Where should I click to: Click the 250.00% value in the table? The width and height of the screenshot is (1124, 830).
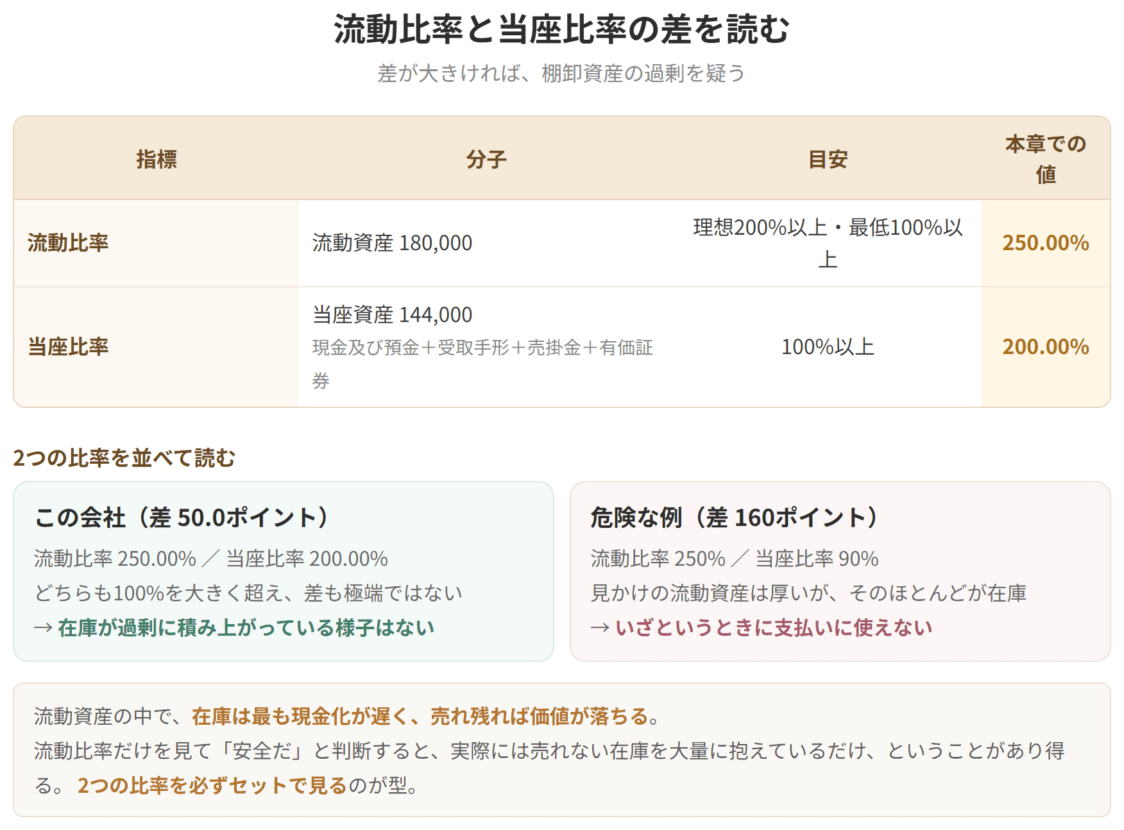pyautogui.click(x=1046, y=243)
